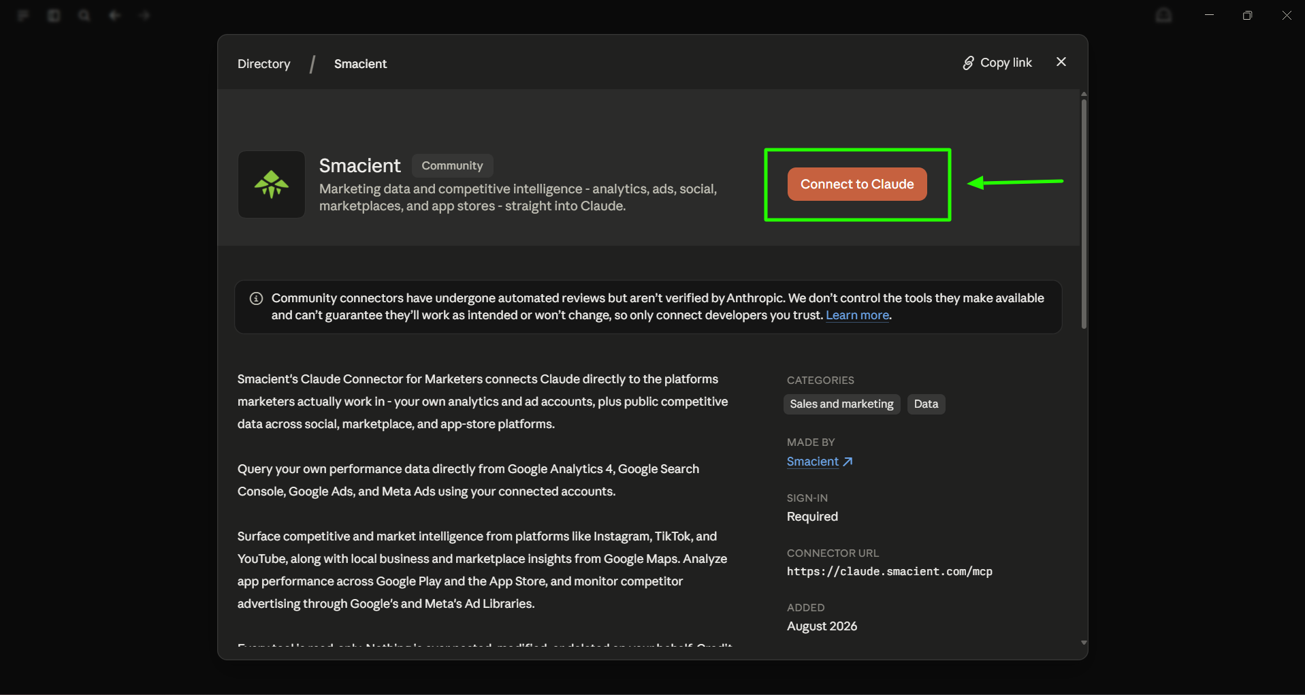This screenshot has width=1305, height=695.
Task: Click the info icon in the community notice
Action: click(x=257, y=298)
